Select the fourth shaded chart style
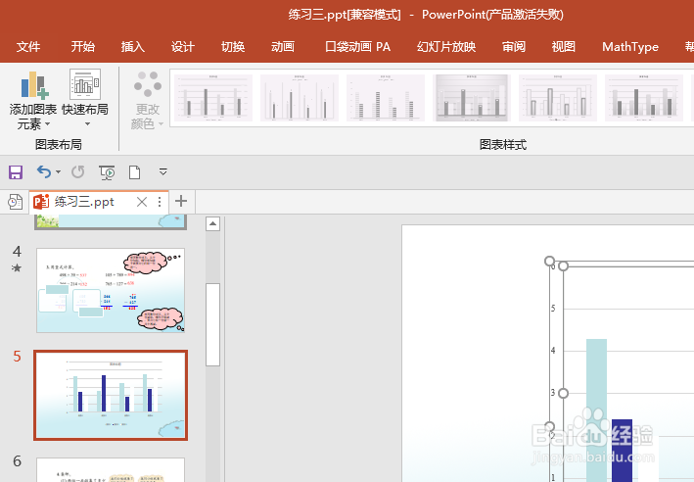This screenshot has width=694, height=482. [x=472, y=98]
